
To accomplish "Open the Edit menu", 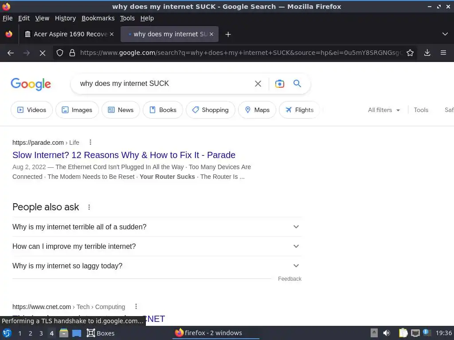I will (24, 18).
